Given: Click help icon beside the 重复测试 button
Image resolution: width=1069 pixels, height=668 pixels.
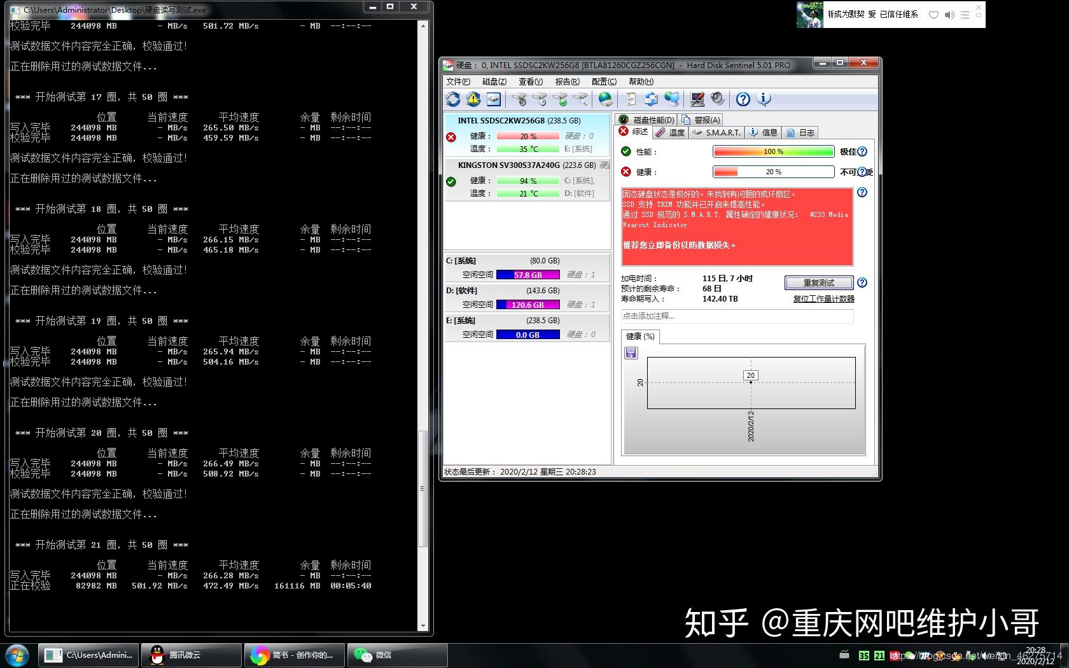Looking at the screenshot, I should tap(862, 282).
